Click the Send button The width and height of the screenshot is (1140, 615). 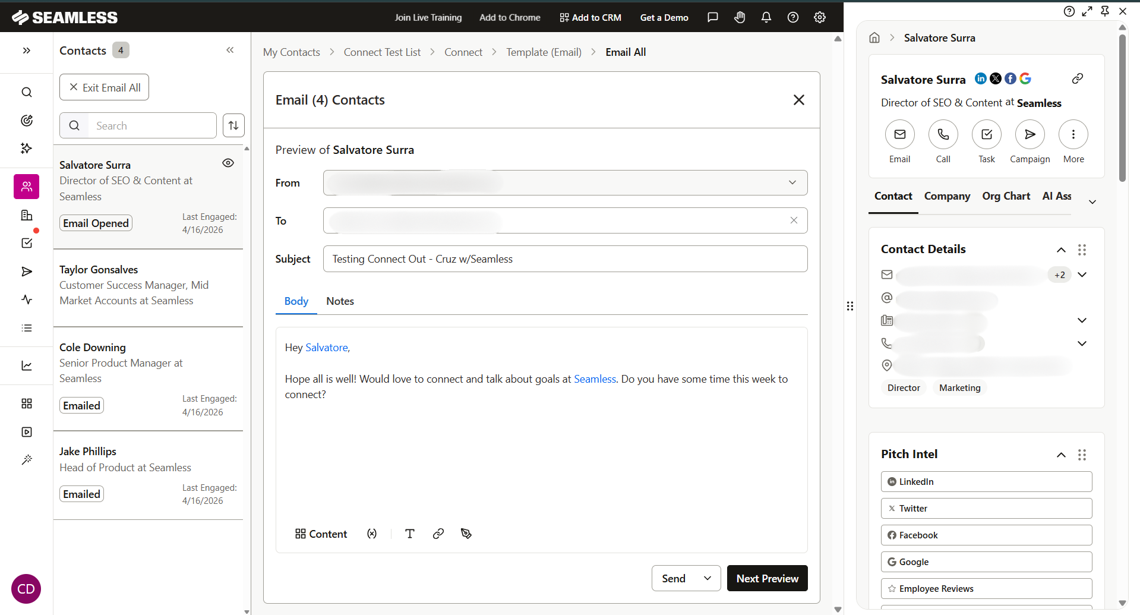[674, 578]
